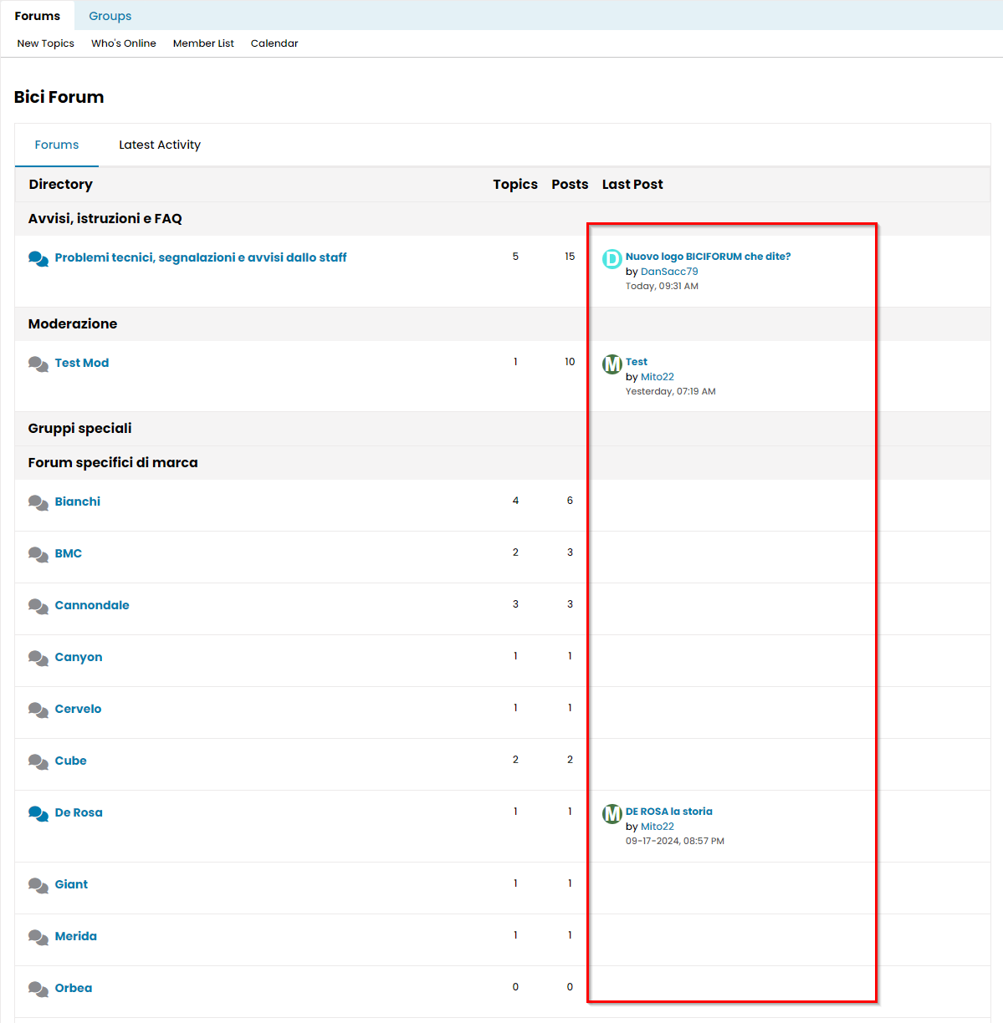Screen dimensions: 1003x1023
Task: Click the chat bubble icon beside Canyon
Action: pos(38,658)
